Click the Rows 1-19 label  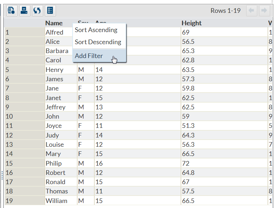click(226, 11)
